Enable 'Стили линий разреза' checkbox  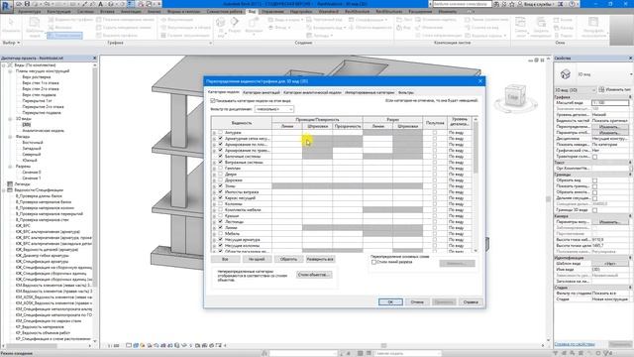click(374, 262)
